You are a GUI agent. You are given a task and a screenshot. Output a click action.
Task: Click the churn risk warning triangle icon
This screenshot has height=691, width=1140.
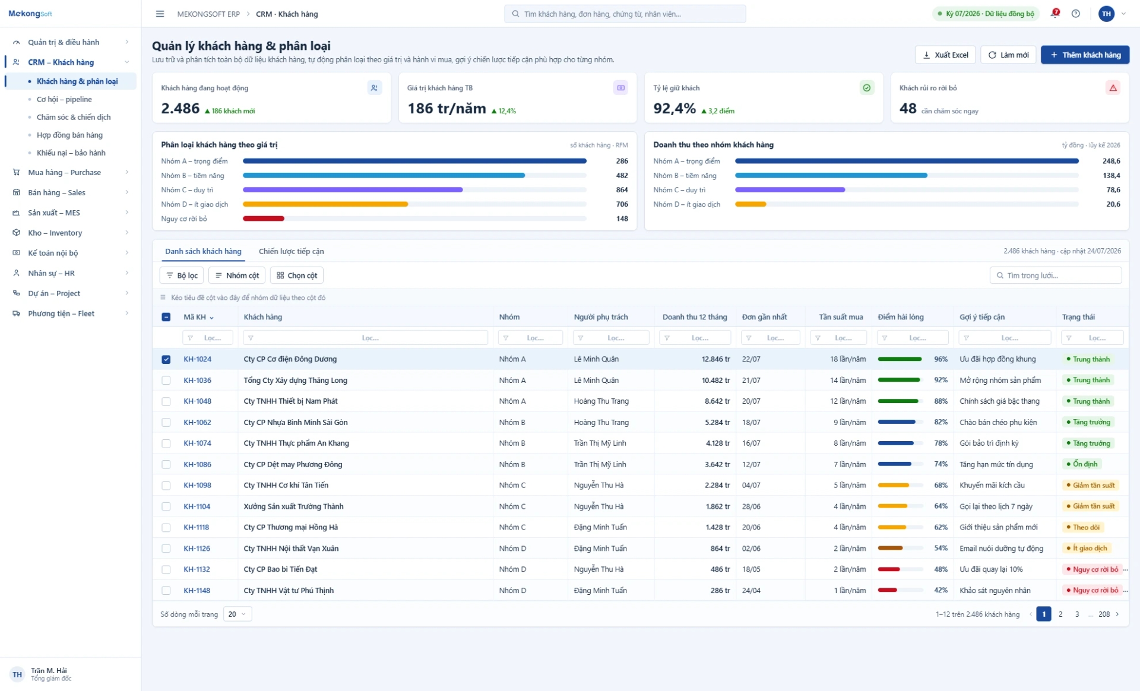click(1113, 88)
